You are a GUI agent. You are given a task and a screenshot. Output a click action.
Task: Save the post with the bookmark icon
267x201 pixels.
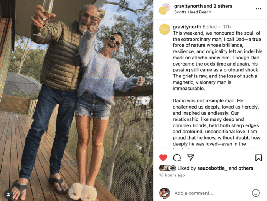[259, 158]
